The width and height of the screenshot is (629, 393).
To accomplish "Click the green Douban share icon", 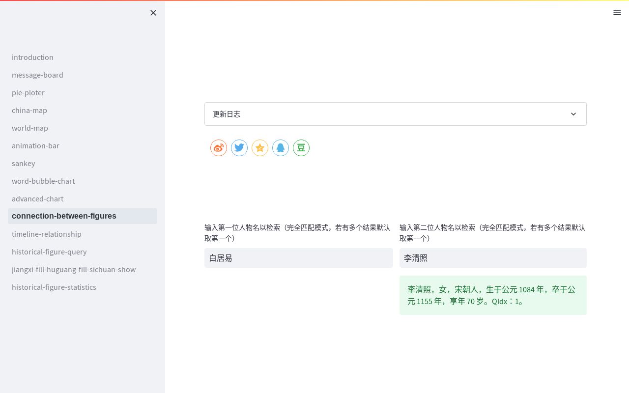I will pyautogui.click(x=301, y=148).
